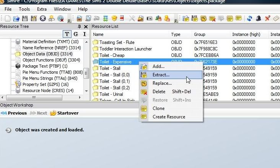Click the Save As floppy-with-pencil icon
280x168 pixels.
click(34, 18)
